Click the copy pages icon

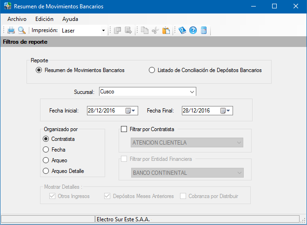(145, 31)
